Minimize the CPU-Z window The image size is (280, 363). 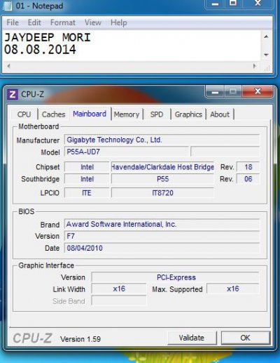pos(215,91)
